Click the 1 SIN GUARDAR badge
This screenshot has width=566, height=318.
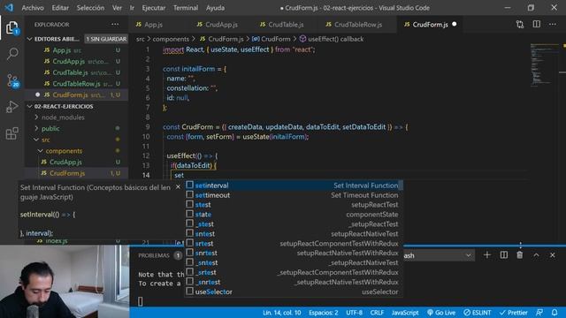tap(106, 39)
